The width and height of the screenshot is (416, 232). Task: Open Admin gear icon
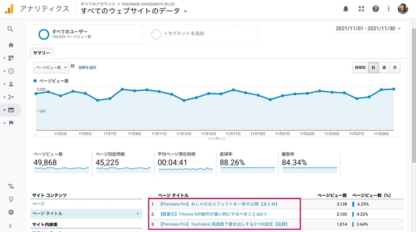tap(11, 212)
